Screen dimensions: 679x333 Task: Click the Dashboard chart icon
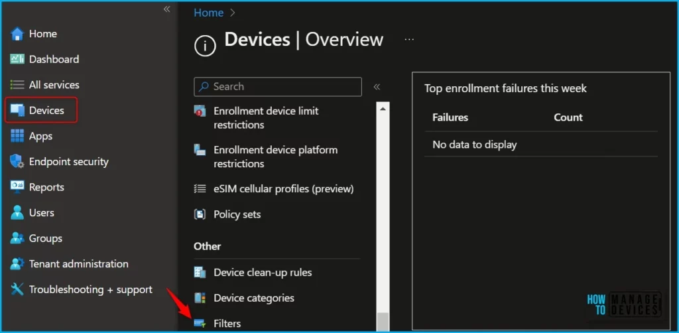click(x=17, y=59)
